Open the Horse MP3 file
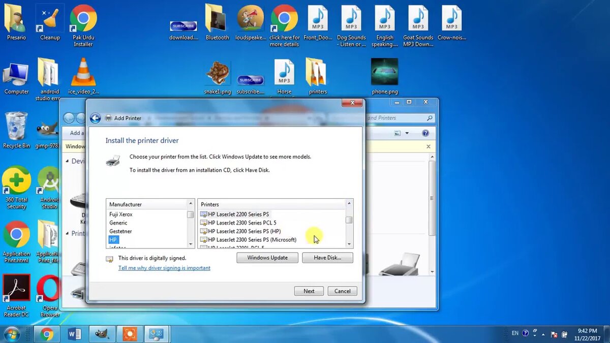This screenshot has height=343, width=610. coord(284,77)
